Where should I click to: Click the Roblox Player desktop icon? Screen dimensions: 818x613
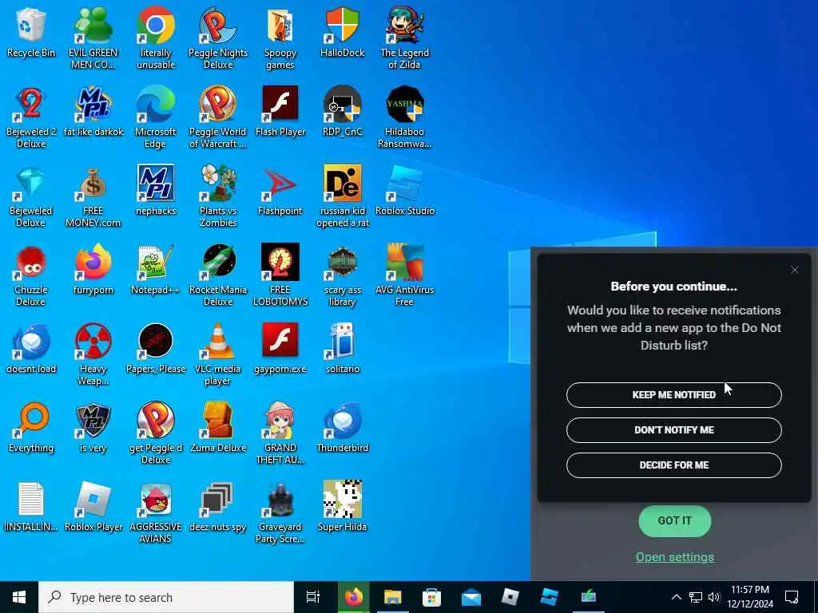pyautogui.click(x=93, y=499)
